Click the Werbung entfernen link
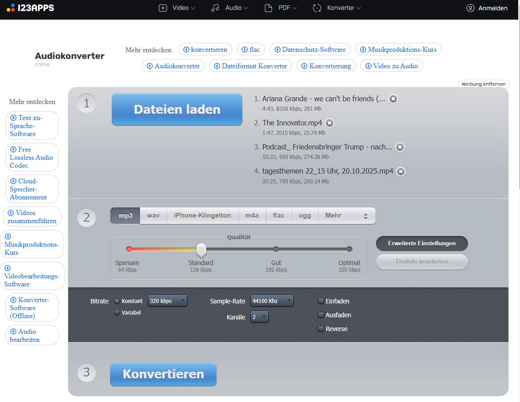The image size is (520, 402). click(x=483, y=84)
